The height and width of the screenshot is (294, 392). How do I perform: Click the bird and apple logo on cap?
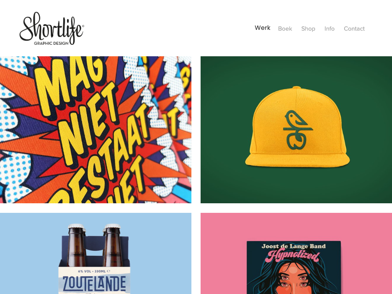pos(297,130)
